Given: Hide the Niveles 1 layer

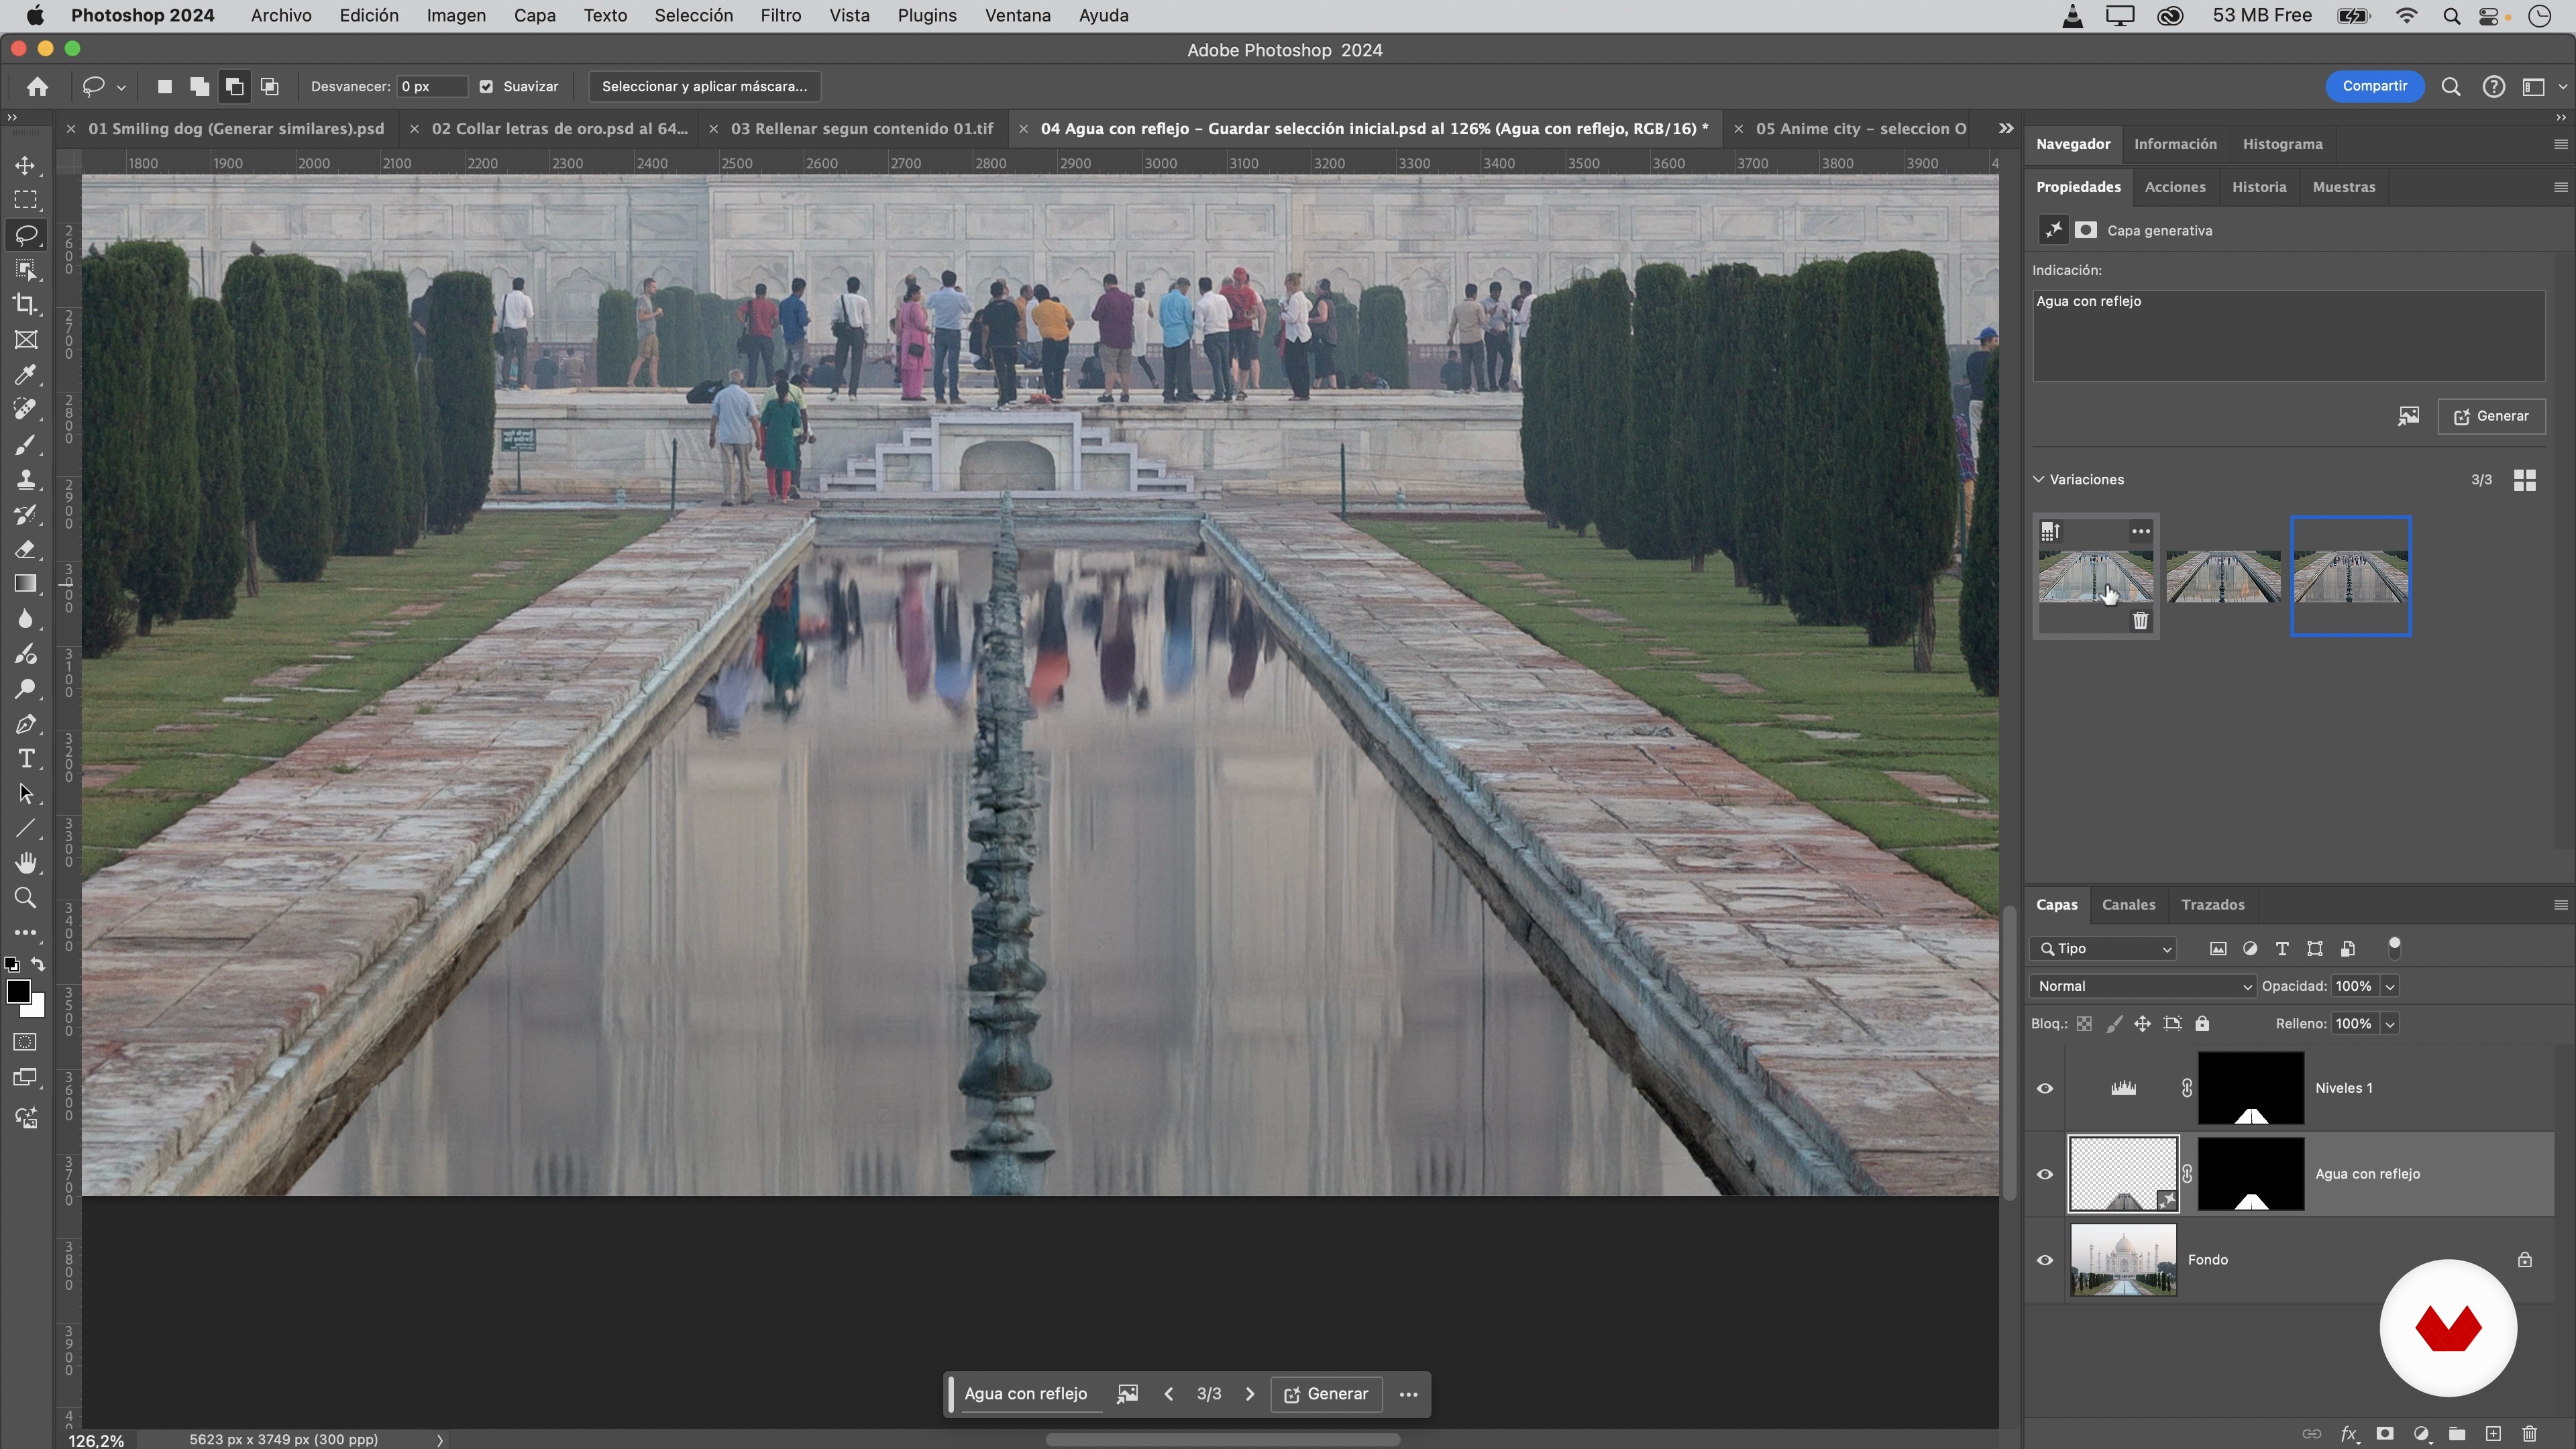Looking at the screenshot, I should [2045, 1088].
